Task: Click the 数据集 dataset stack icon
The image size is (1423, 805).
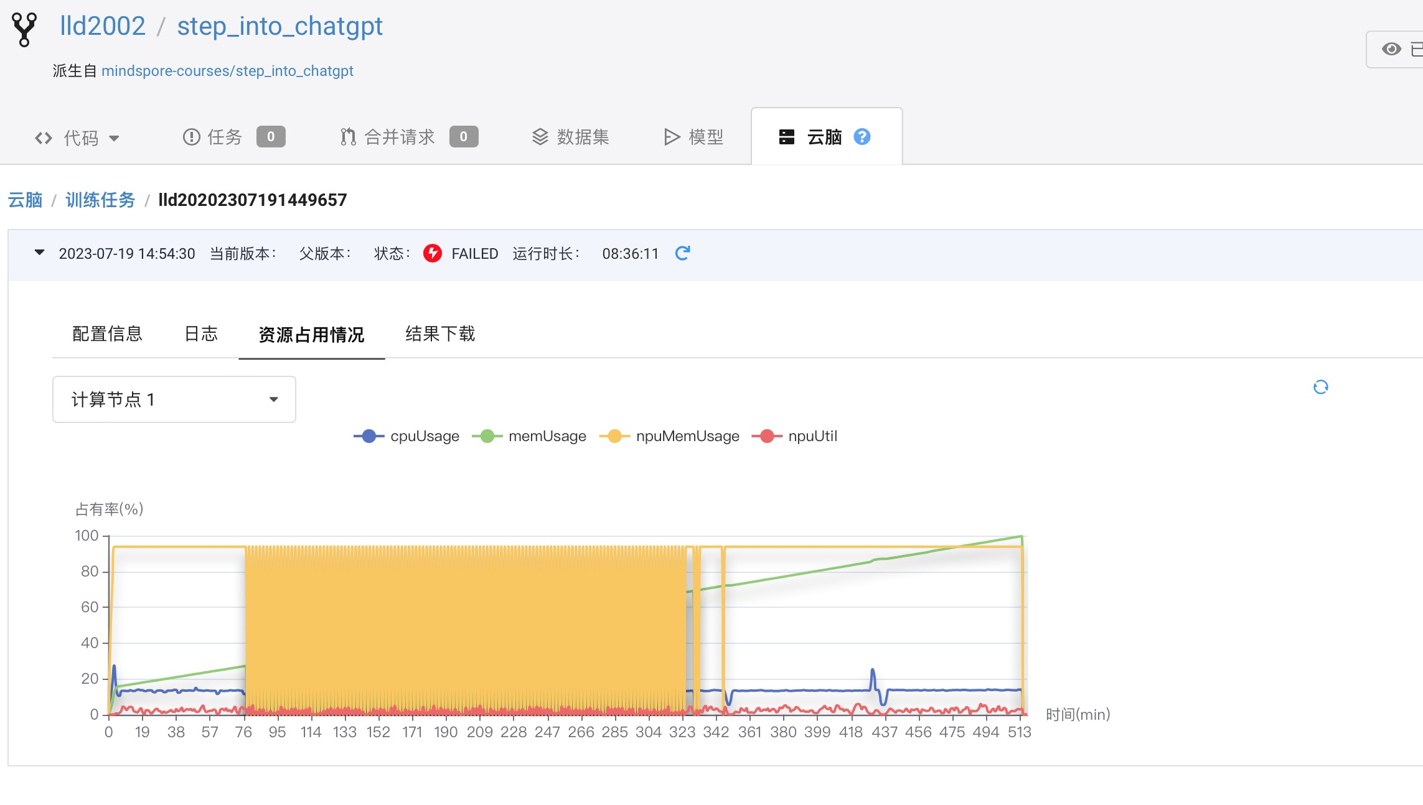Action: tap(540, 137)
